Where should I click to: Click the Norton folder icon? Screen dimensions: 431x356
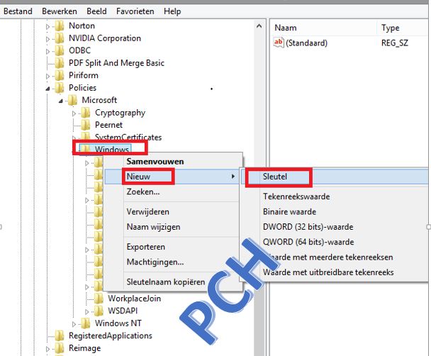pos(59,26)
